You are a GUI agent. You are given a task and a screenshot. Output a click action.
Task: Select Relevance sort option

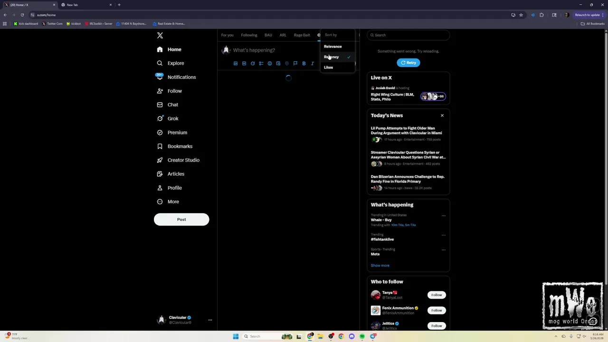337,47
